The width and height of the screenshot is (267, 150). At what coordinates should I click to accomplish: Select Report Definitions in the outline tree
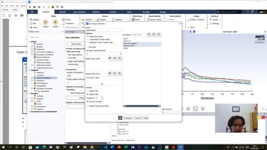(44, 78)
